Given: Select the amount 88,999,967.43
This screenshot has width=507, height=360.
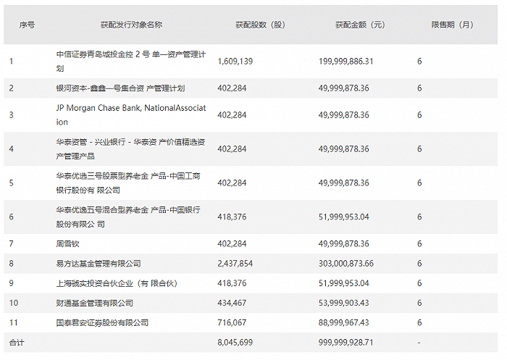Looking at the screenshot, I should point(344,322).
